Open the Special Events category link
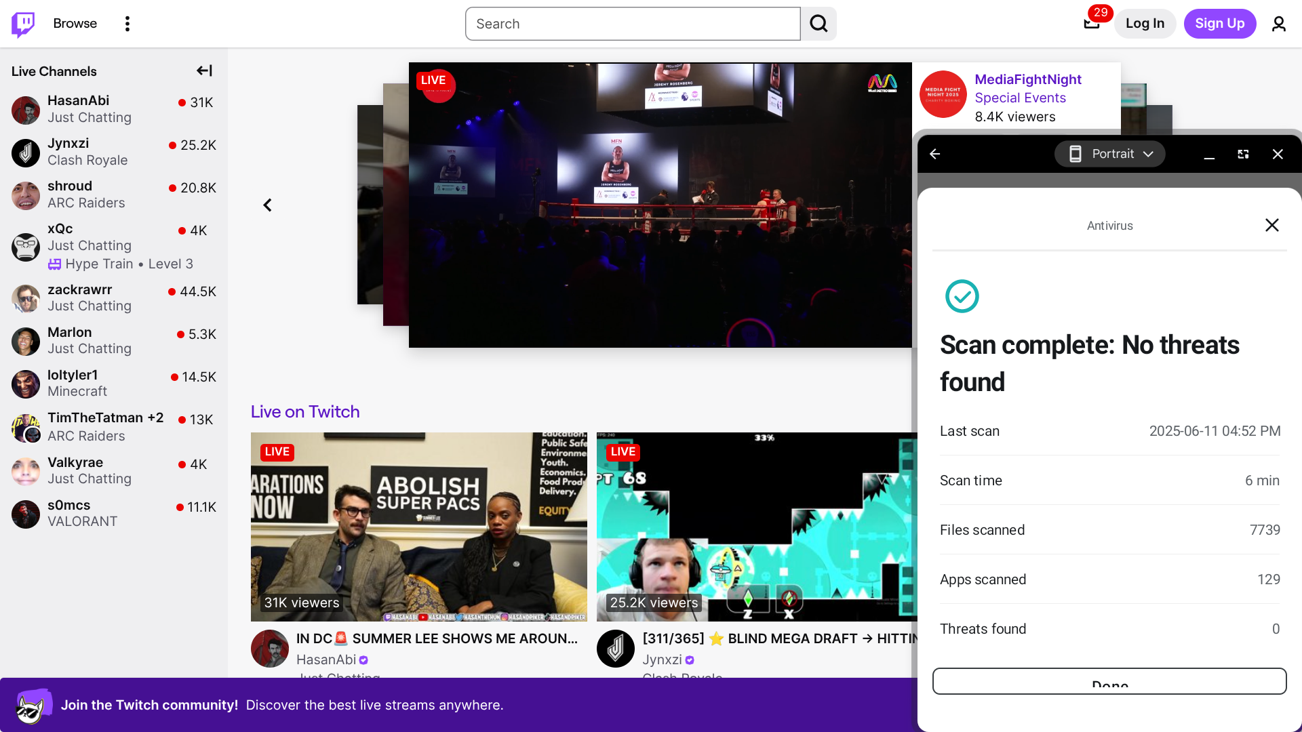 [x=1021, y=98]
